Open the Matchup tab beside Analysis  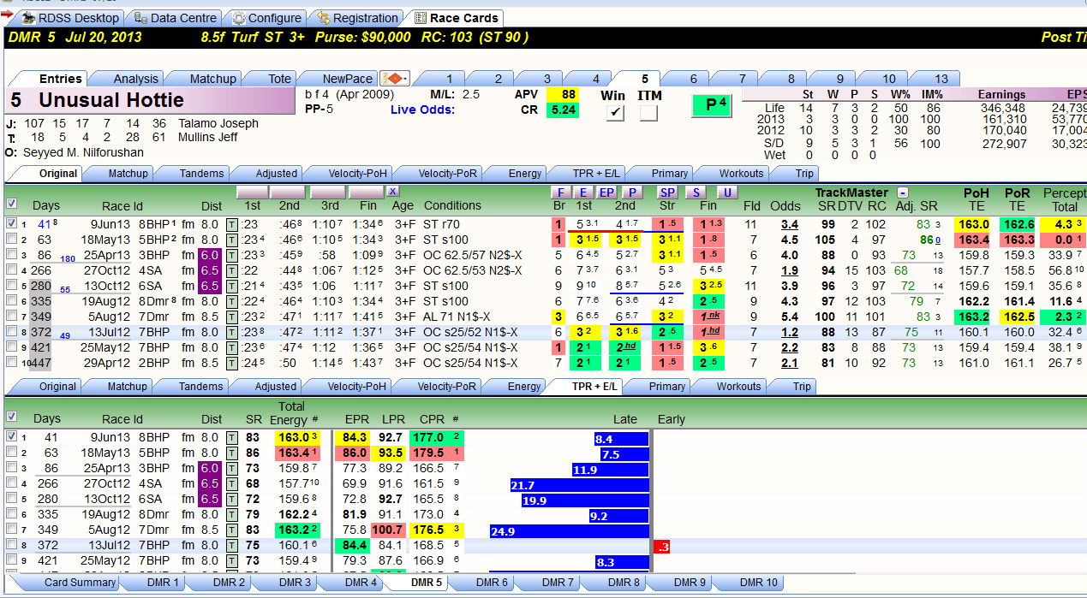(x=212, y=79)
